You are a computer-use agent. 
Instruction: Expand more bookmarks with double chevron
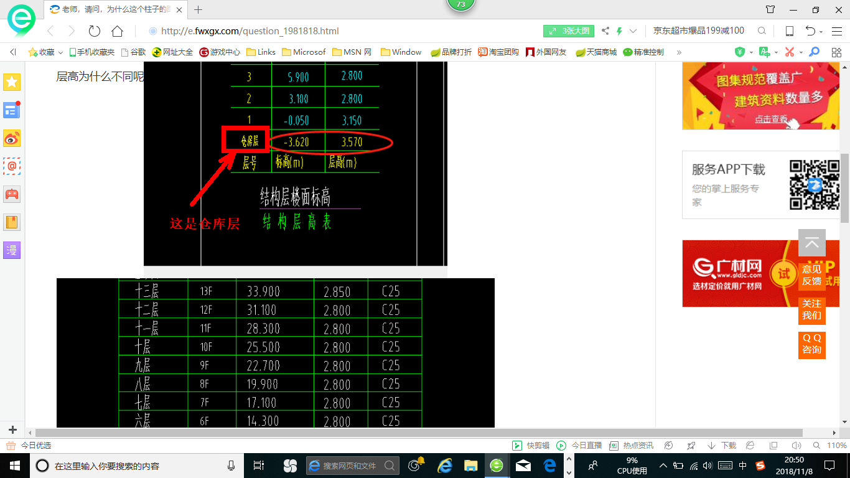coord(679,52)
